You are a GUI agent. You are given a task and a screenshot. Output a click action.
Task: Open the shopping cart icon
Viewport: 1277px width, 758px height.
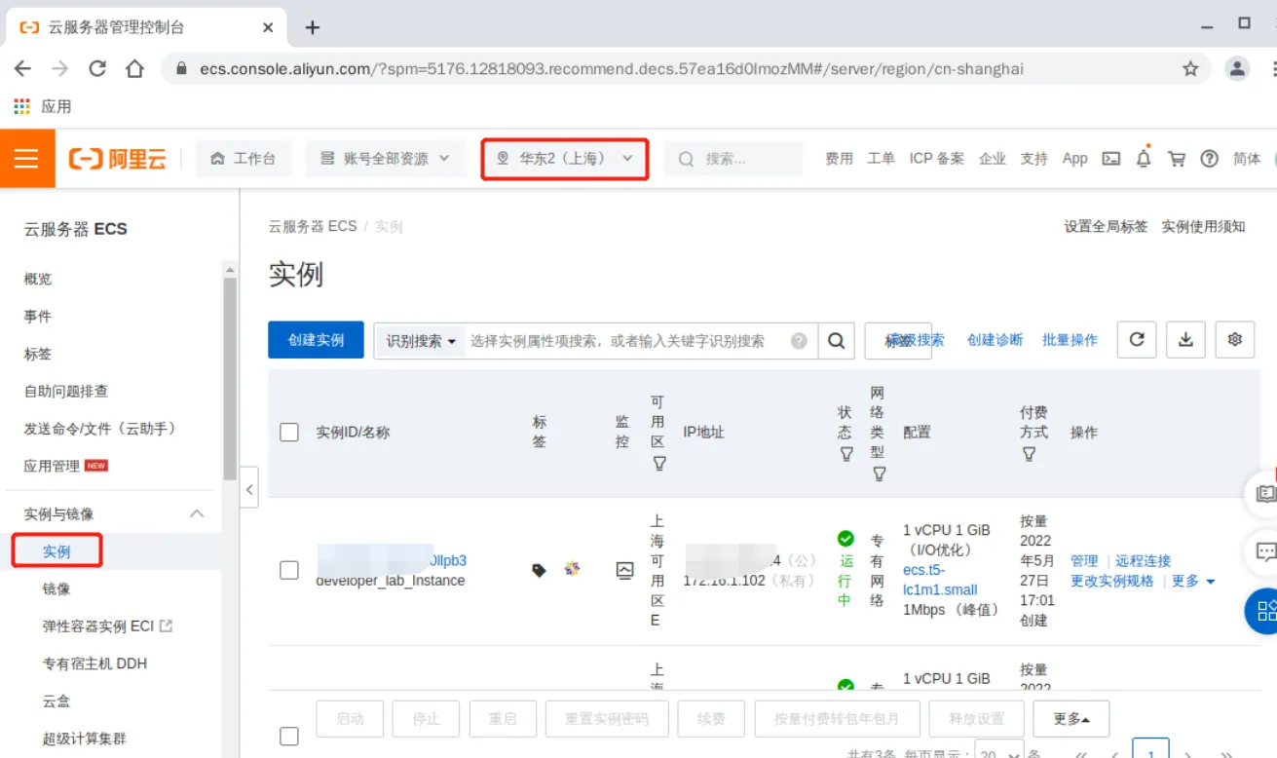tap(1177, 158)
